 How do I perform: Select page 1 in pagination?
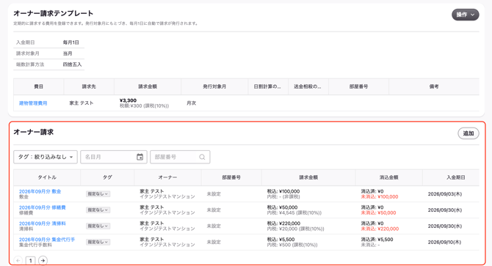point(30,260)
